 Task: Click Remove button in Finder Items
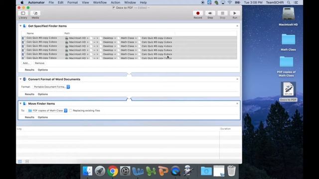pyautogui.click(x=39, y=63)
